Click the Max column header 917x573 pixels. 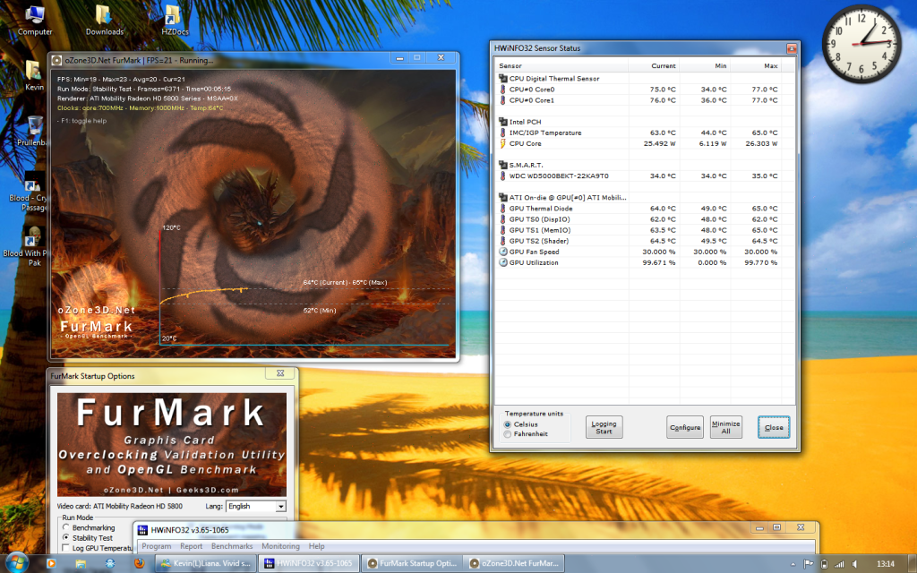coord(756,65)
